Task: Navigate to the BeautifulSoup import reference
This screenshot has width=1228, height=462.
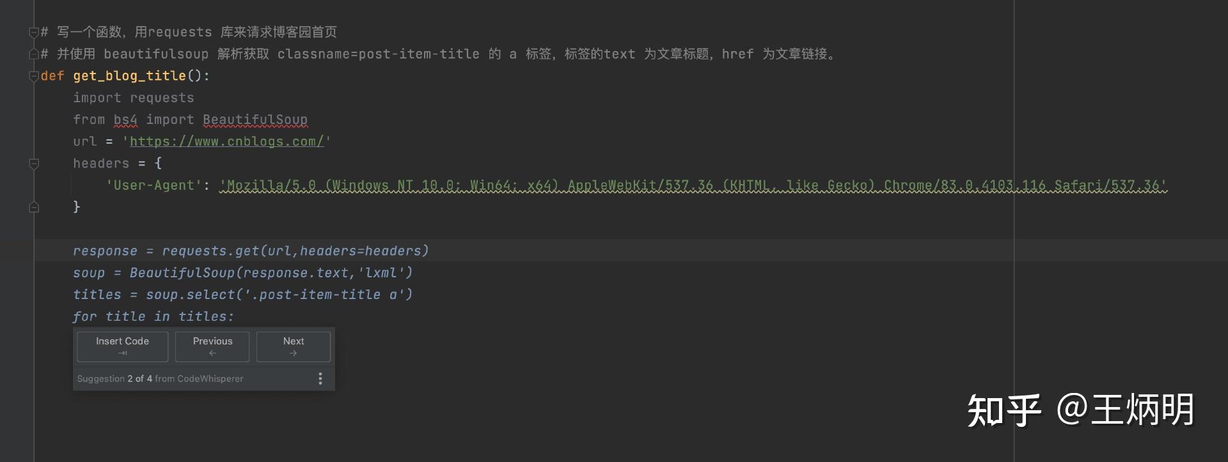Action: point(255,119)
